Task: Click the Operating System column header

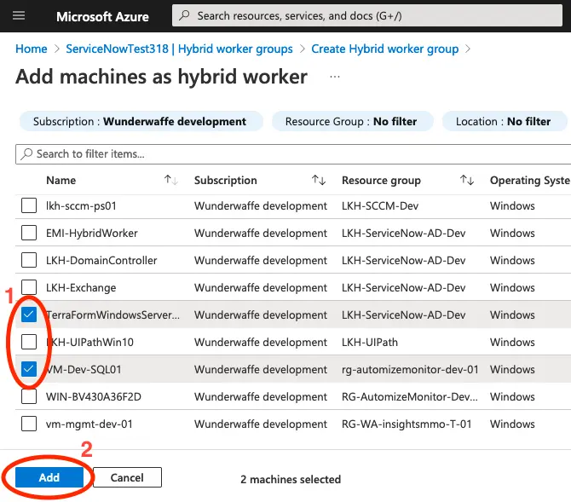Action: [530, 181]
